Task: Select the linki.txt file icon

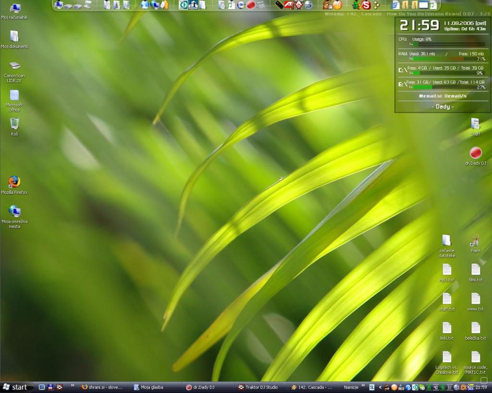Action: coord(447,331)
